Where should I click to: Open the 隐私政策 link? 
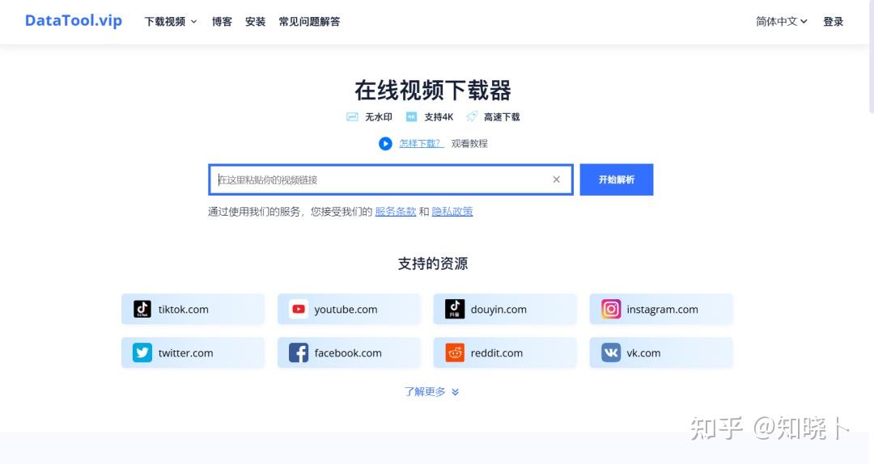[452, 211]
